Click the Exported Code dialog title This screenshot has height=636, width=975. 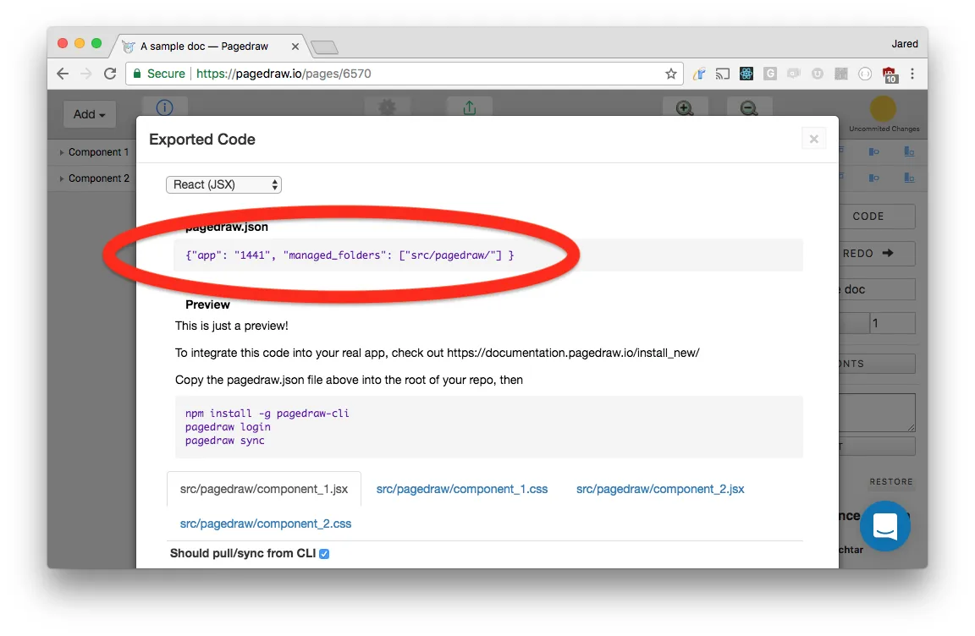point(202,139)
